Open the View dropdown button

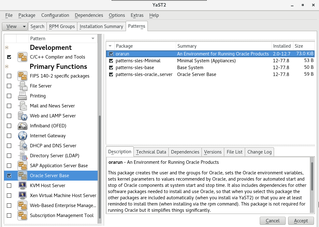click(15, 26)
